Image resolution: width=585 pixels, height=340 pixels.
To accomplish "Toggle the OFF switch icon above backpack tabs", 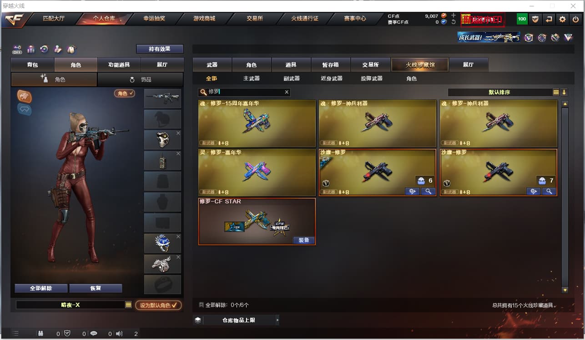I will (x=17, y=49).
